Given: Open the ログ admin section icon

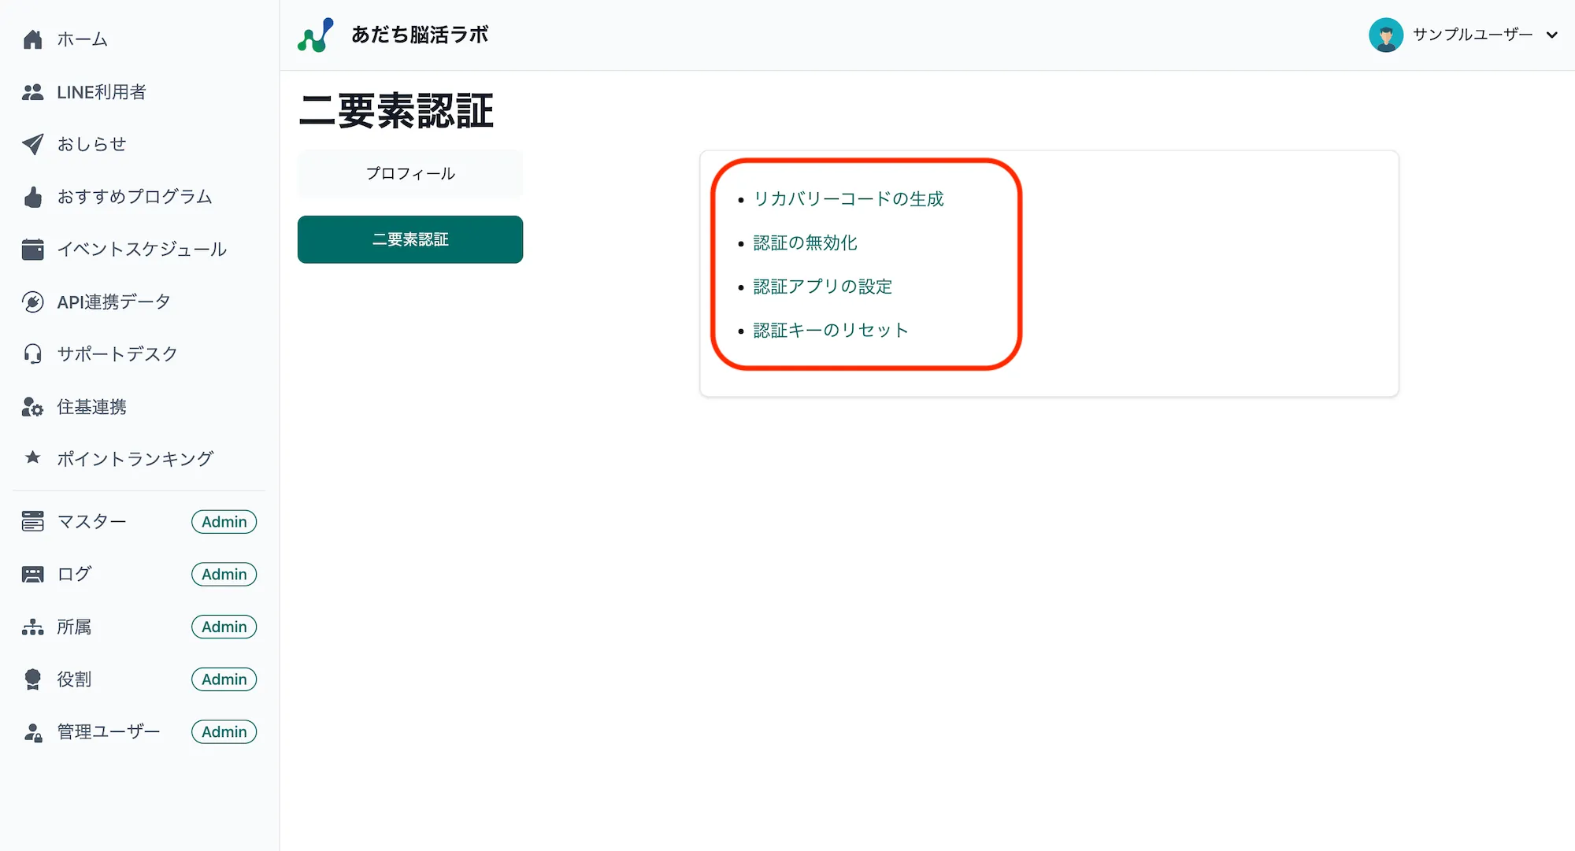Looking at the screenshot, I should pos(32,574).
